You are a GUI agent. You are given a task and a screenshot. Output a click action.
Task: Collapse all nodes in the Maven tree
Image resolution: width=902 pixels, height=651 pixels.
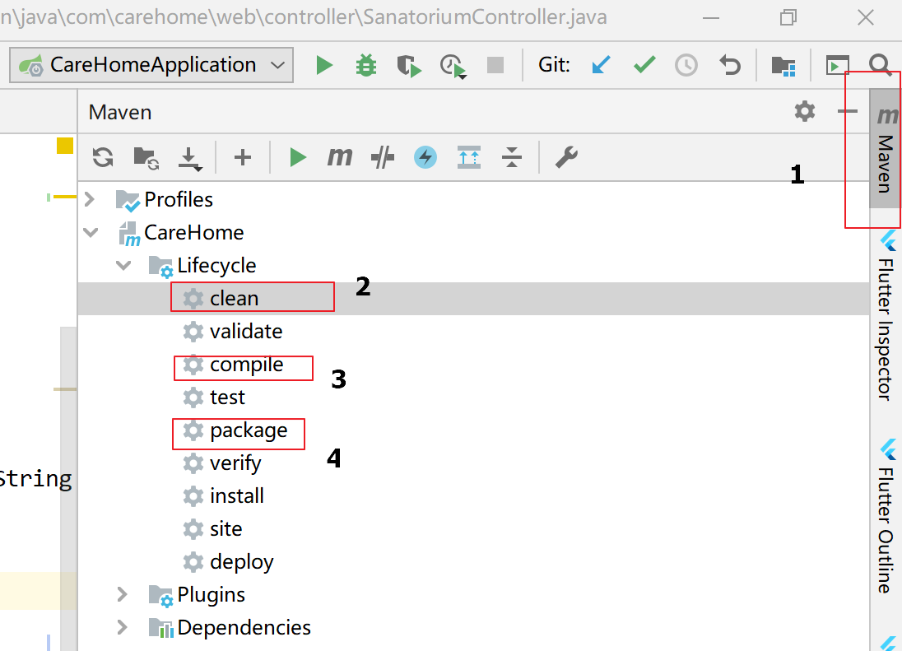tap(511, 157)
